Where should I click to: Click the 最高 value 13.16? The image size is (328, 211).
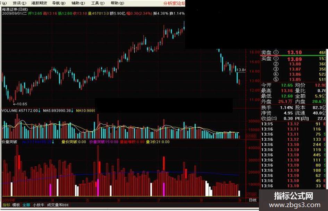pos(287,91)
